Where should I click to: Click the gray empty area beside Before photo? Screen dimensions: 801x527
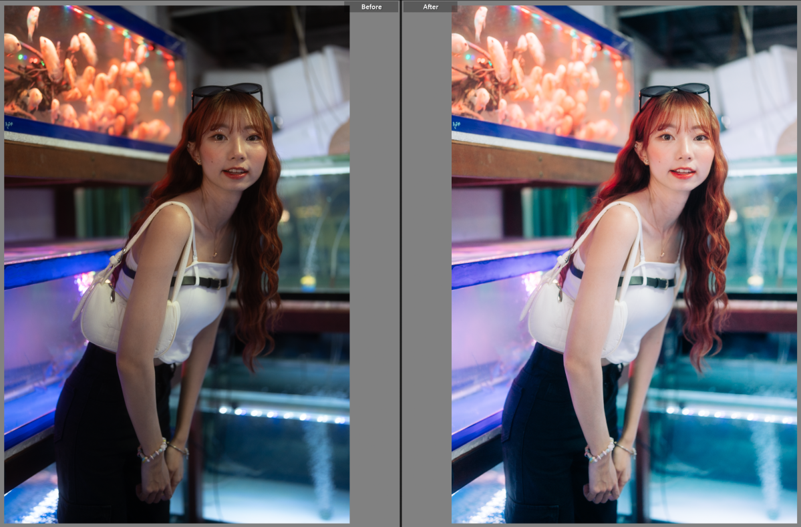pyautogui.click(x=374, y=267)
